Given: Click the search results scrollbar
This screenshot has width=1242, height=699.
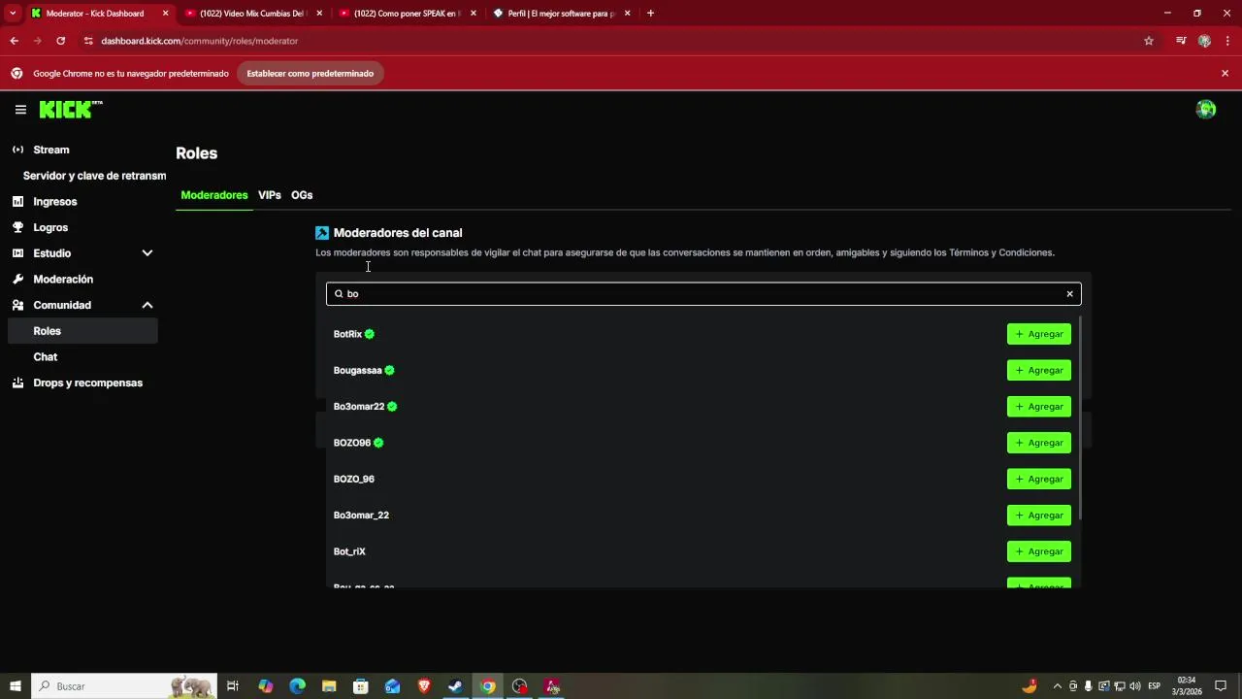Looking at the screenshot, I should (x=1079, y=417).
